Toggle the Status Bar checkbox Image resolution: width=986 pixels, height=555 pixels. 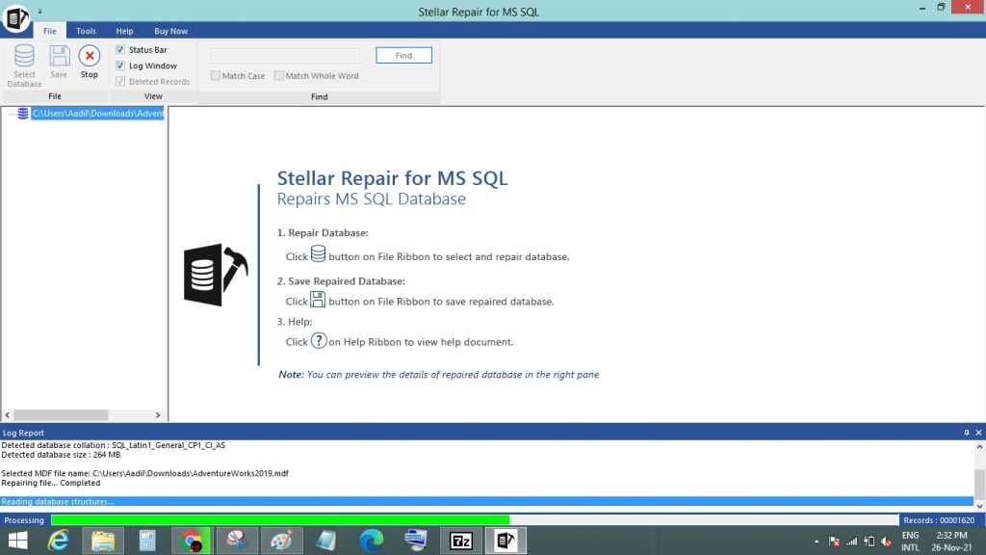(x=120, y=50)
